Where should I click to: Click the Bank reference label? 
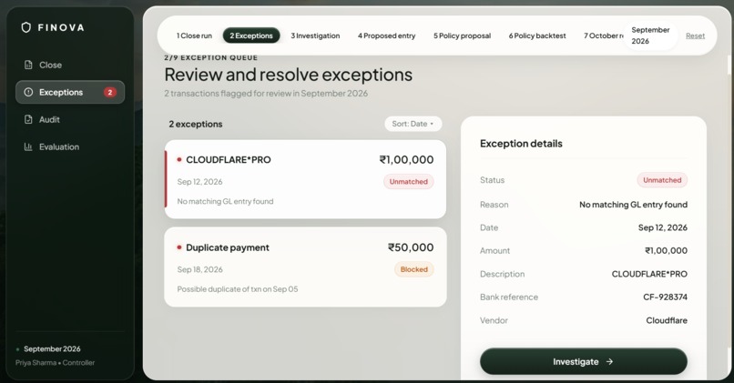coord(509,297)
